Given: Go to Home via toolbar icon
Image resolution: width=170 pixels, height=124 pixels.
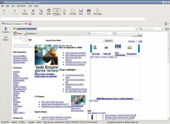Looking at the screenshot, I should (49, 12).
